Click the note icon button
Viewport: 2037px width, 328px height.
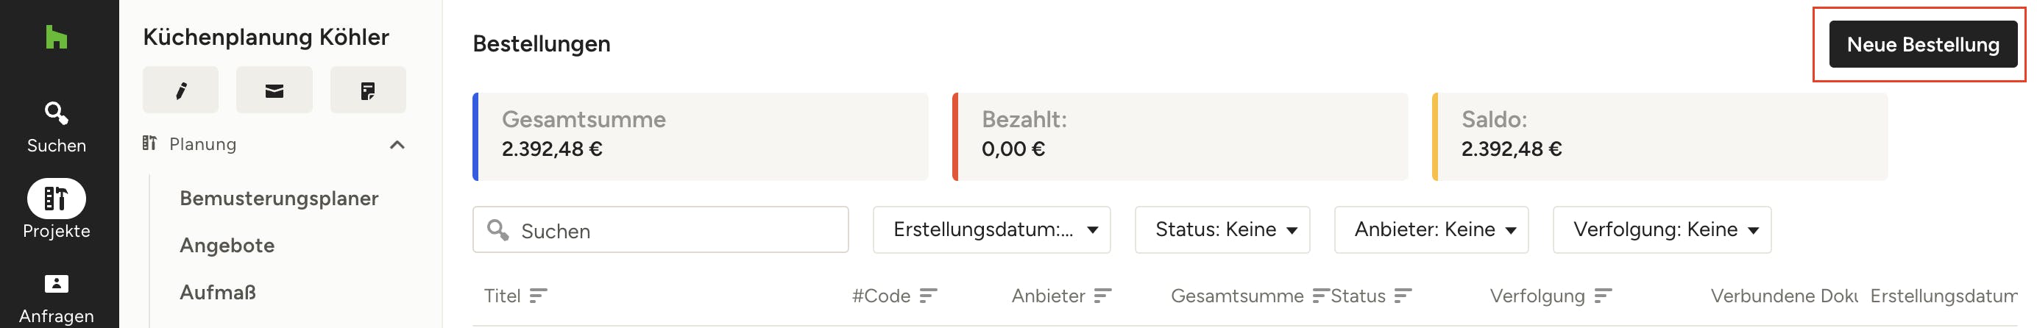pyautogui.click(x=368, y=90)
